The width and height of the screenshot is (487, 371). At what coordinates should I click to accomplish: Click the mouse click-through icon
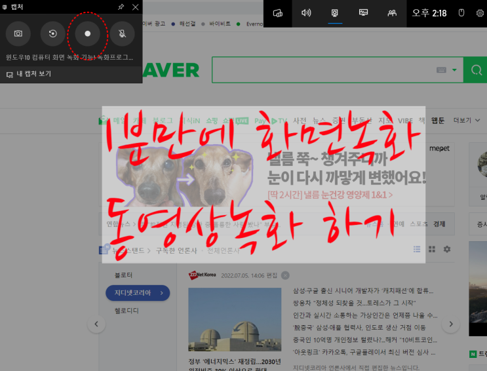pyautogui.click(x=461, y=13)
